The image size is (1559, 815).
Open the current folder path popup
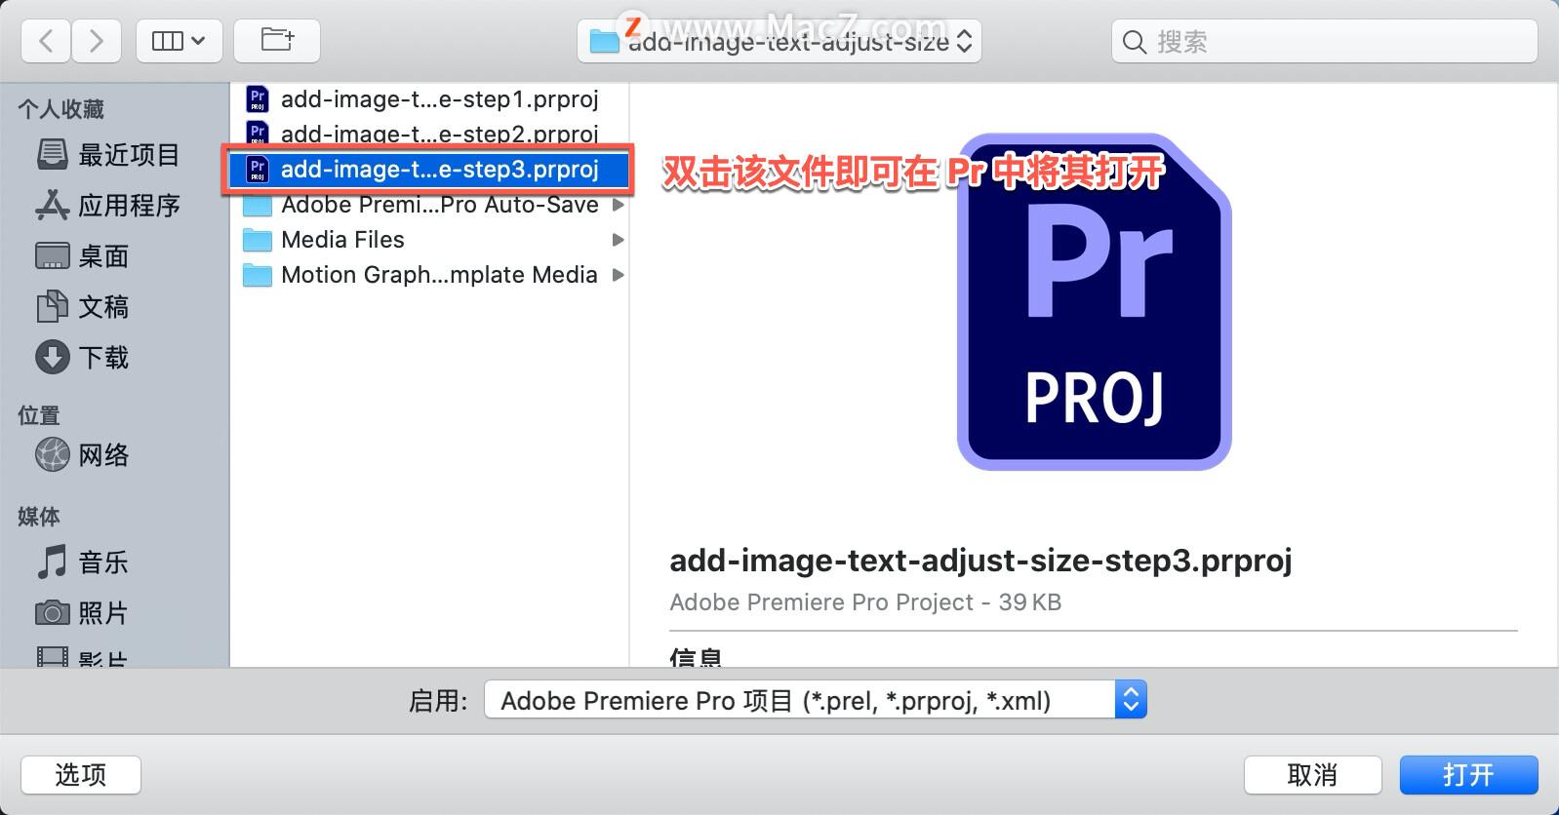tap(779, 41)
